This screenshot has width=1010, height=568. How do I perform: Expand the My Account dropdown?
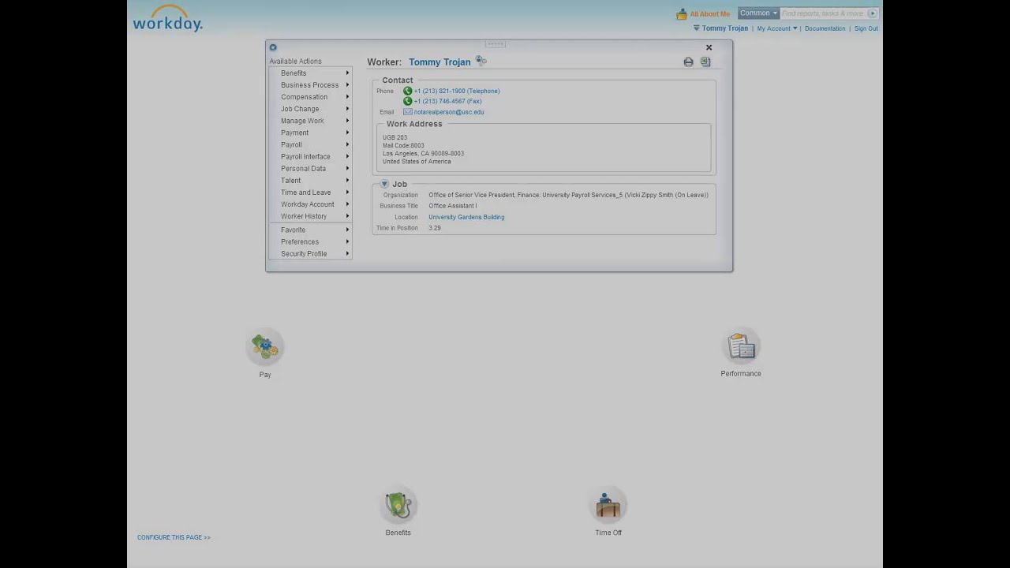pyautogui.click(x=777, y=28)
